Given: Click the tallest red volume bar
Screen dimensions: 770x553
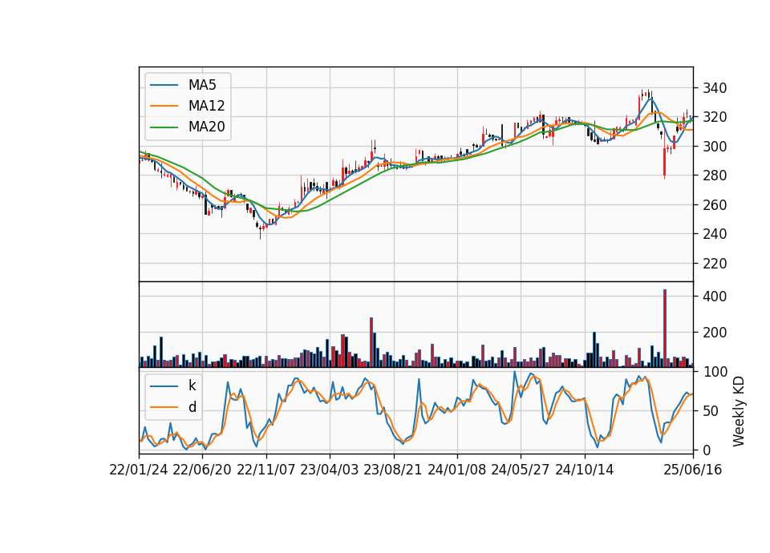Looking at the screenshot, I should 665,329.
